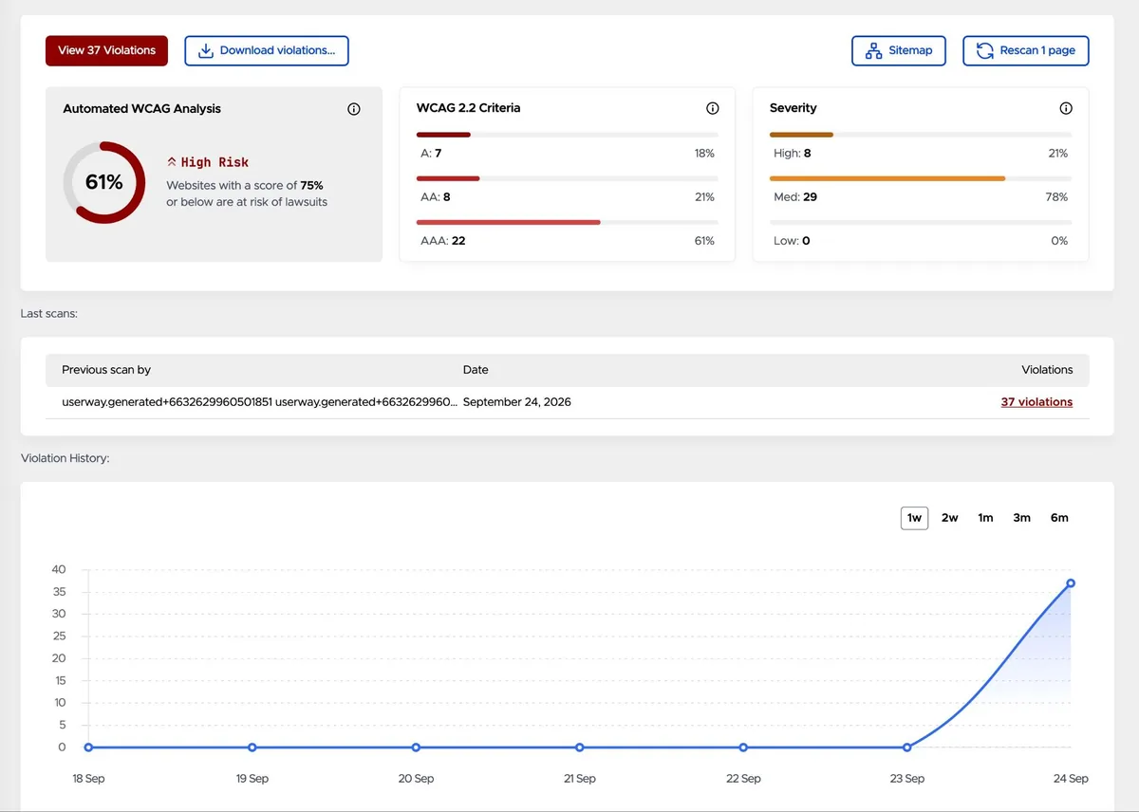This screenshot has height=812, width=1139.
Task: Click Download violations text label
Action: (x=277, y=50)
